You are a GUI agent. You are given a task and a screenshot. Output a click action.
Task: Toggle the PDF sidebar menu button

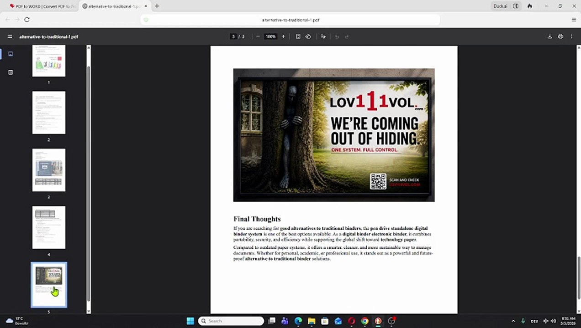coord(10,36)
